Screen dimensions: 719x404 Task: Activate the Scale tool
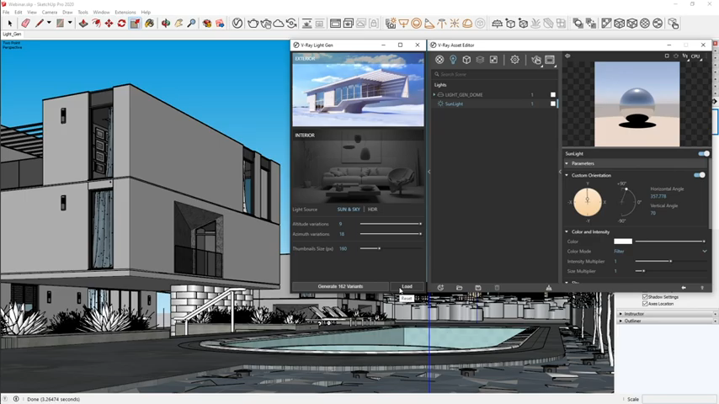pyautogui.click(x=135, y=23)
